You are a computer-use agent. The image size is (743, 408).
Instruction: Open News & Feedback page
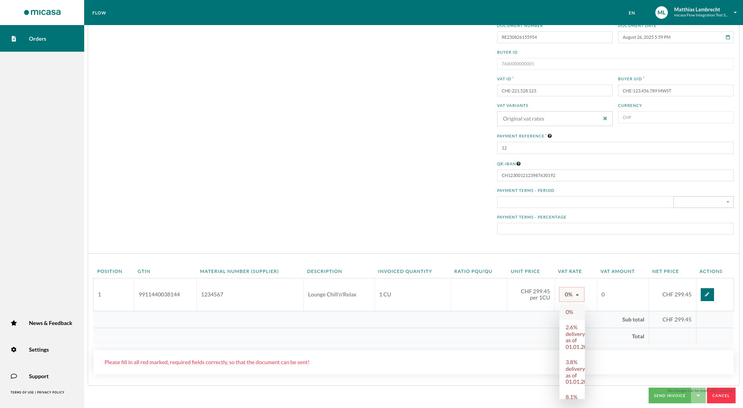(50, 323)
